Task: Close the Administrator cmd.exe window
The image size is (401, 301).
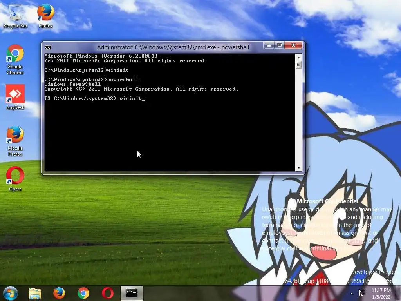Action: (293, 45)
